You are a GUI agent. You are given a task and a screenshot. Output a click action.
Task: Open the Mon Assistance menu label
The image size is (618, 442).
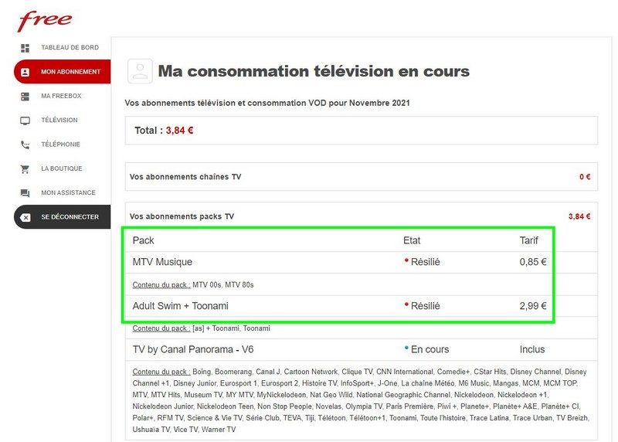68,192
